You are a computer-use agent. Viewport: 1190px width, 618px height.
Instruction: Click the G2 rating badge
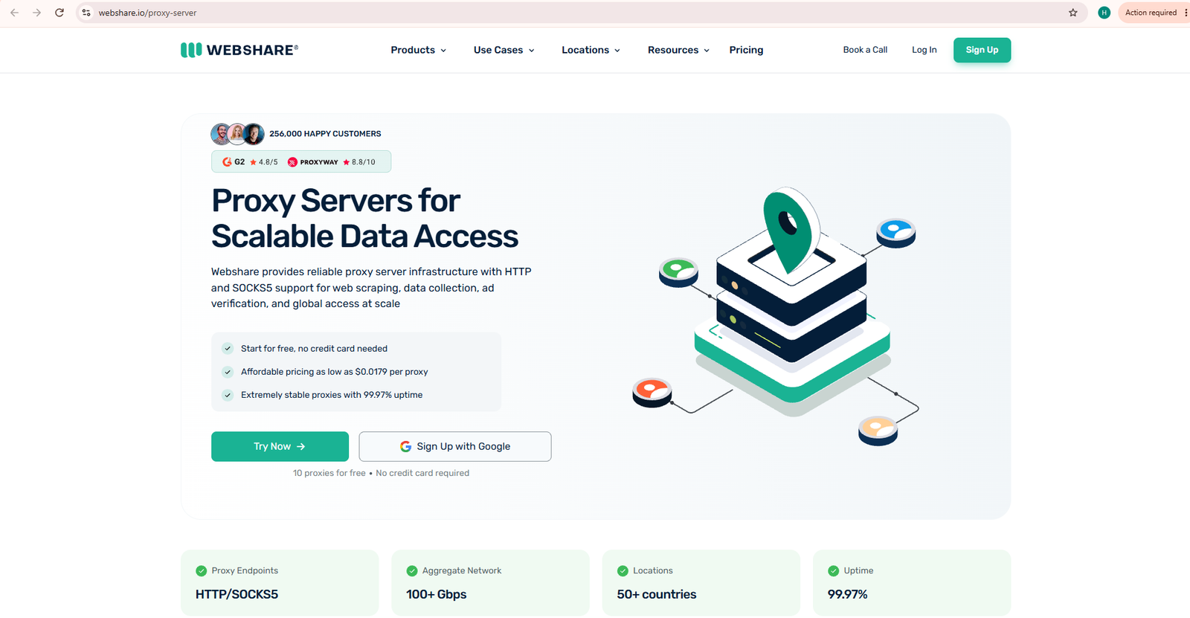250,162
